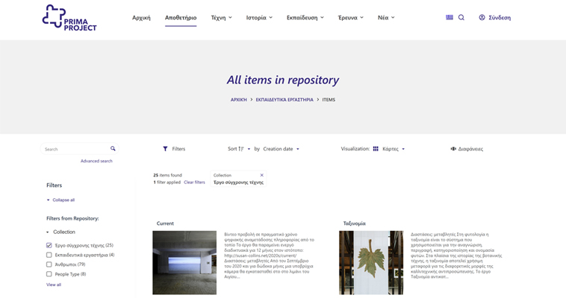Click the funnel Filters icon

point(165,149)
